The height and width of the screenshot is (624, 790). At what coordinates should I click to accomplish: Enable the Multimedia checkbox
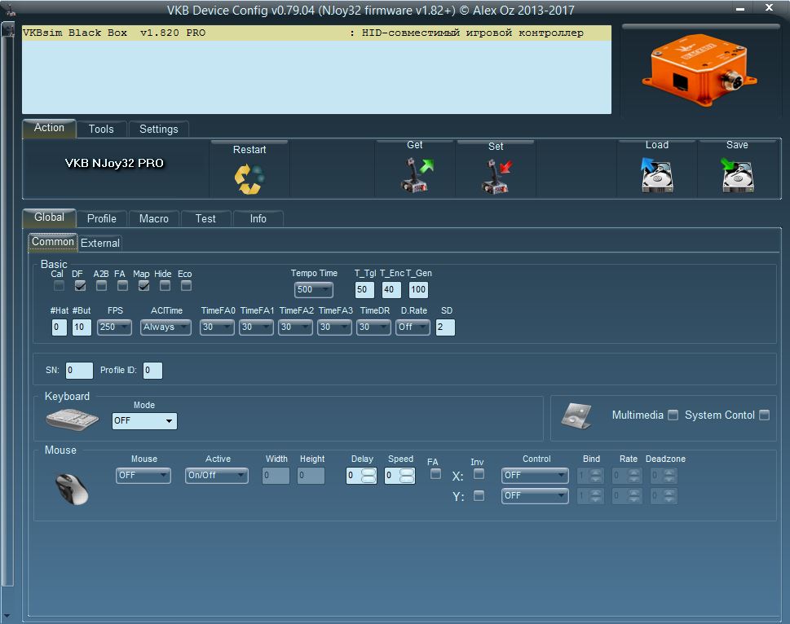(673, 415)
